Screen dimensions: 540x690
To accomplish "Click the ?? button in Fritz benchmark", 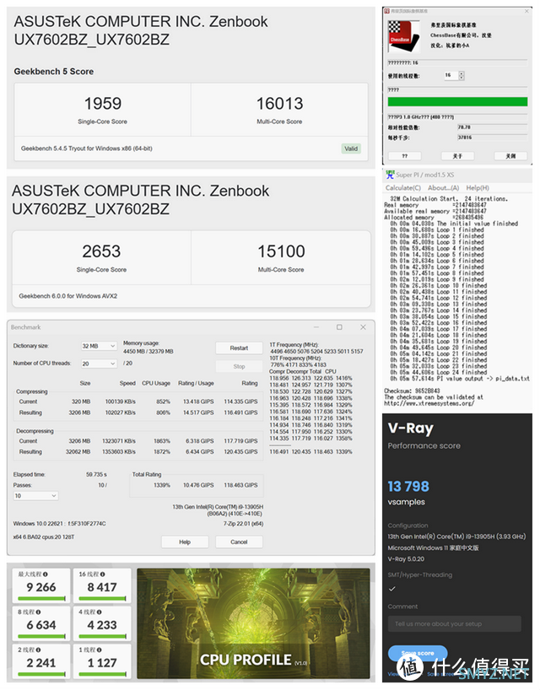I will point(405,156).
